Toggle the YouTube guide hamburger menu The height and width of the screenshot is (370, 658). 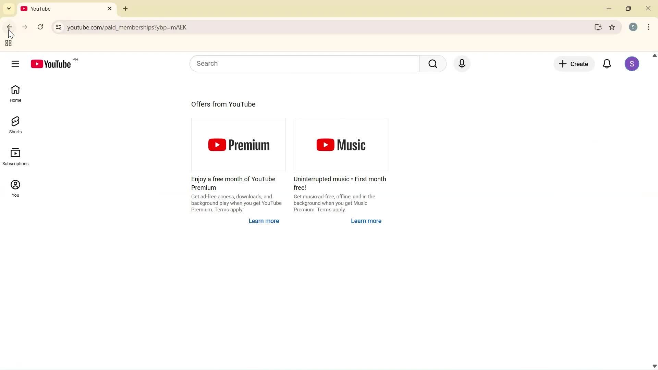pos(15,63)
